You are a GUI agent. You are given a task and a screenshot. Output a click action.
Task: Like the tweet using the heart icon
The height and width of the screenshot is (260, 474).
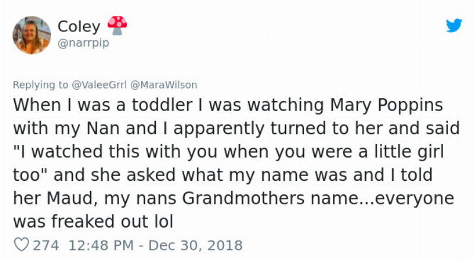(21, 245)
